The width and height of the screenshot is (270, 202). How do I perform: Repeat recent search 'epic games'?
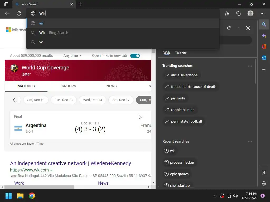pyautogui.click(x=177, y=174)
